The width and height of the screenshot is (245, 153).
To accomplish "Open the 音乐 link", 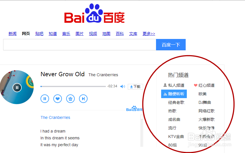I will [x=66, y=34].
